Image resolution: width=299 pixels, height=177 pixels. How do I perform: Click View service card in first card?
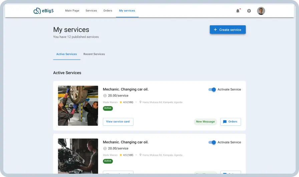(118, 122)
